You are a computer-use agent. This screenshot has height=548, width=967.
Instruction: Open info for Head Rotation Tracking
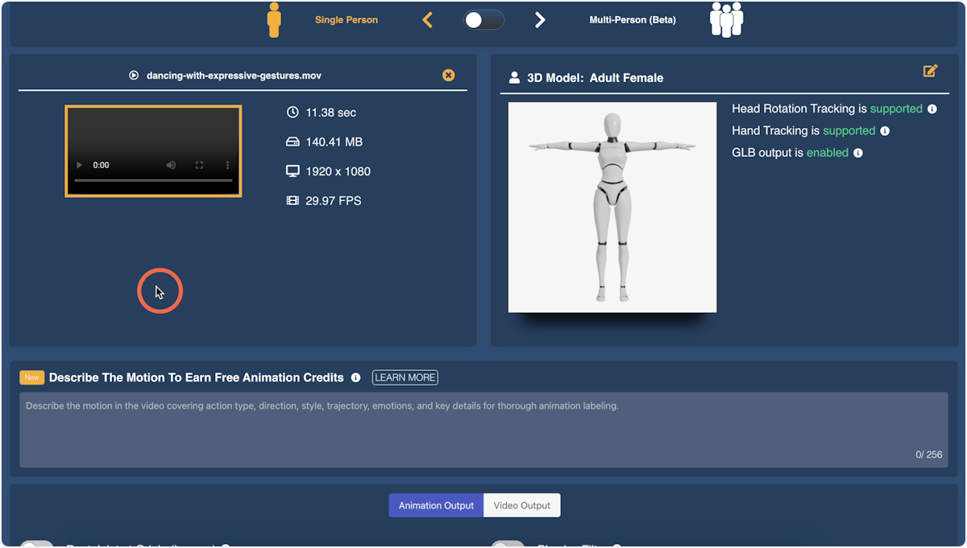[932, 109]
